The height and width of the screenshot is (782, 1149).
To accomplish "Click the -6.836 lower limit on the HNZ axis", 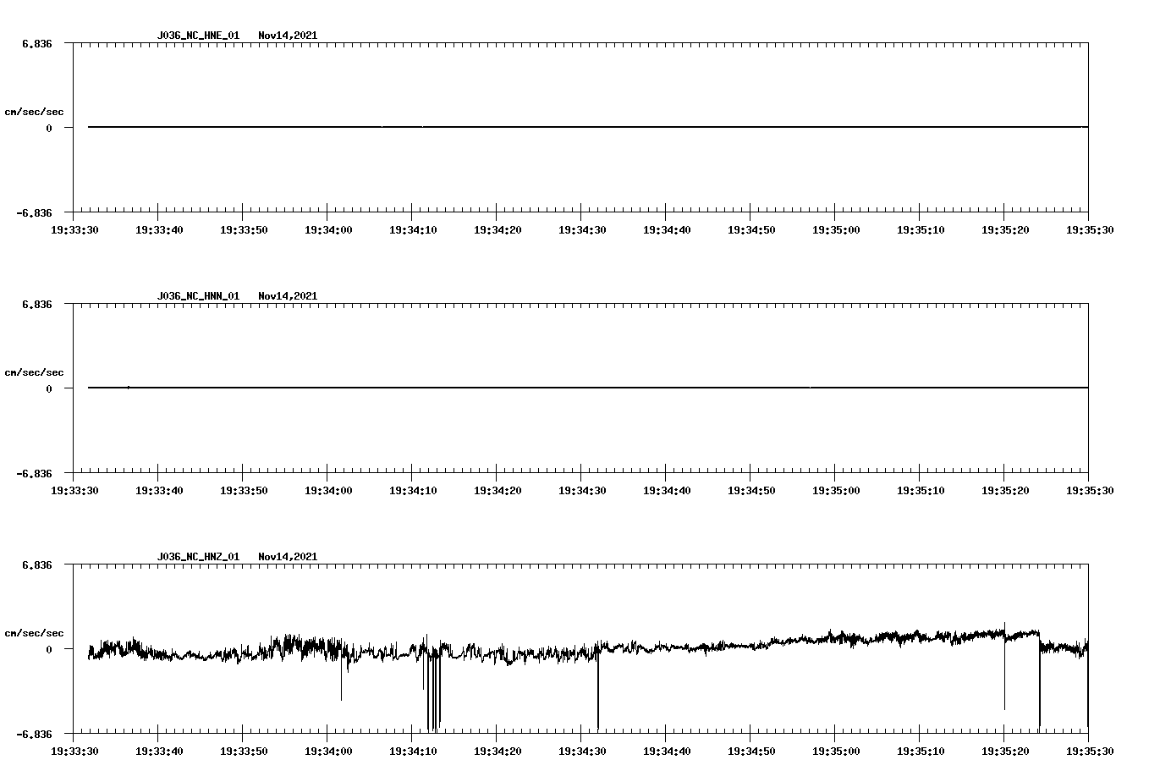I will (35, 734).
